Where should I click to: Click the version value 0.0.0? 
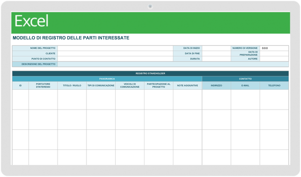pyautogui.click(x=265, y=48)
